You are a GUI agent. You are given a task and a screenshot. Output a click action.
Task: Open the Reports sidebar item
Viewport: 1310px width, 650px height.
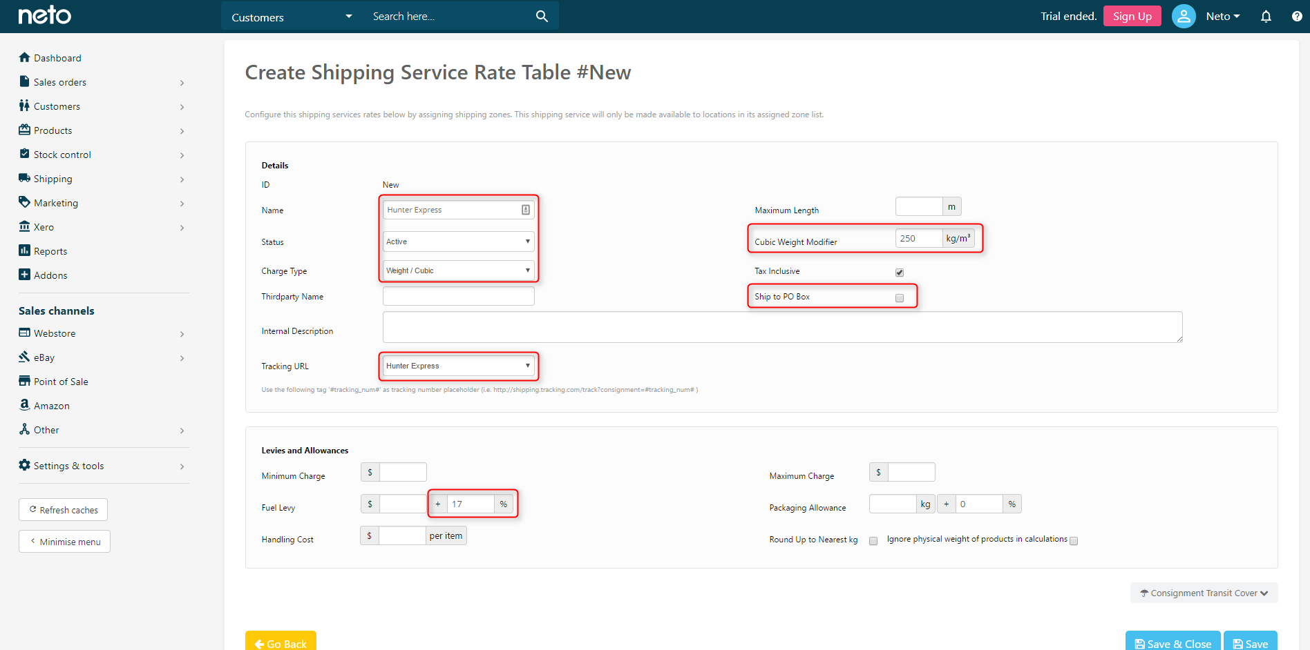[50, 251]
